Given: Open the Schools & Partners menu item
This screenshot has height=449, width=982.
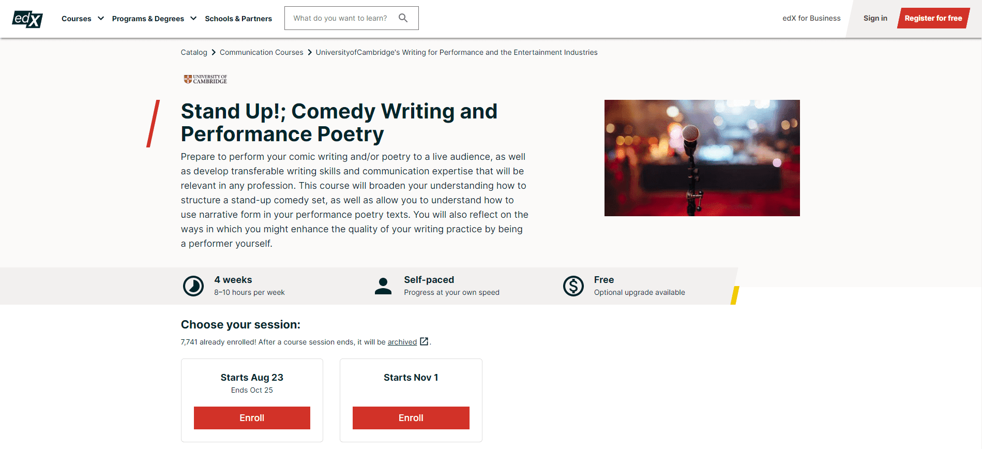Looking at the screenshot, I should click(238, 19).
